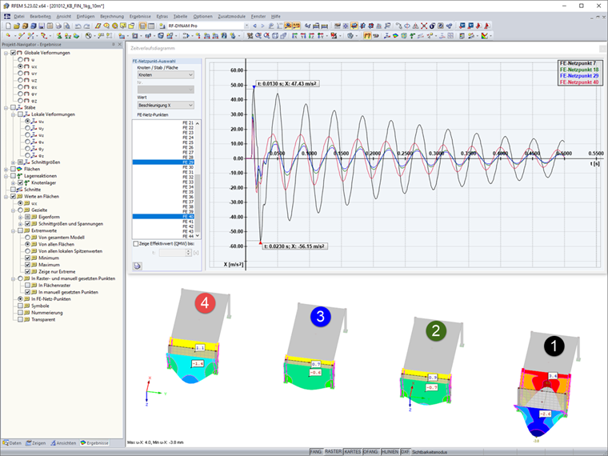
Task: Toggle Globale Verformungen checkbox
Action: 13,53
